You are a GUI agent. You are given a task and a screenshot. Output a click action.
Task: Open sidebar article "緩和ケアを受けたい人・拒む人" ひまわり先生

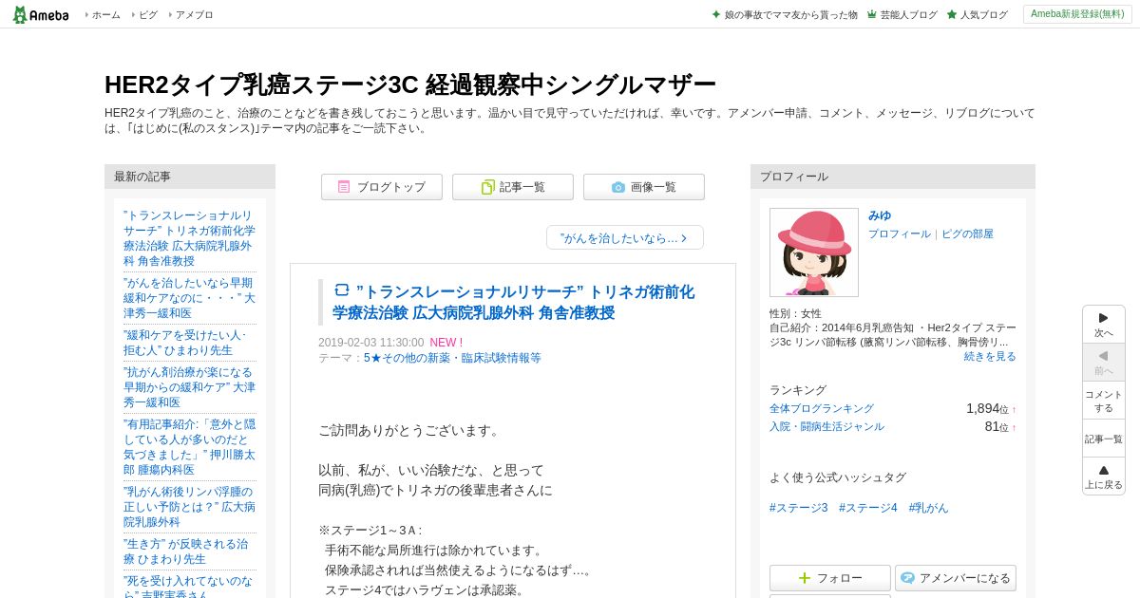point(185,343)
